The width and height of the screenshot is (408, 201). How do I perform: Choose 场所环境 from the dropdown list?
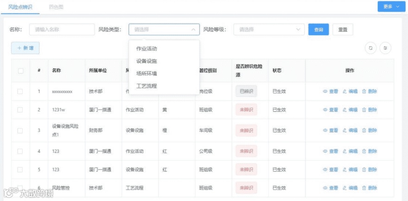point(164,73)
